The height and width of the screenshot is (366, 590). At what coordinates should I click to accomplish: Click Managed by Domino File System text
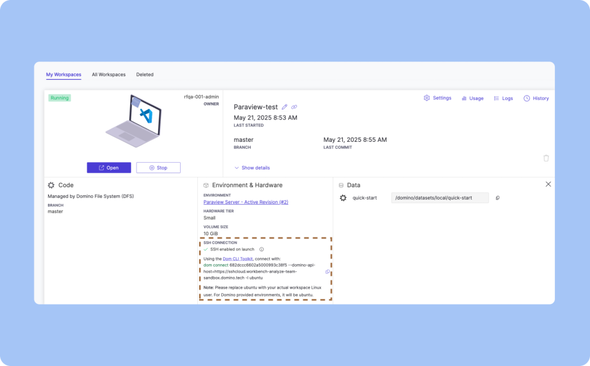[91, 197]
